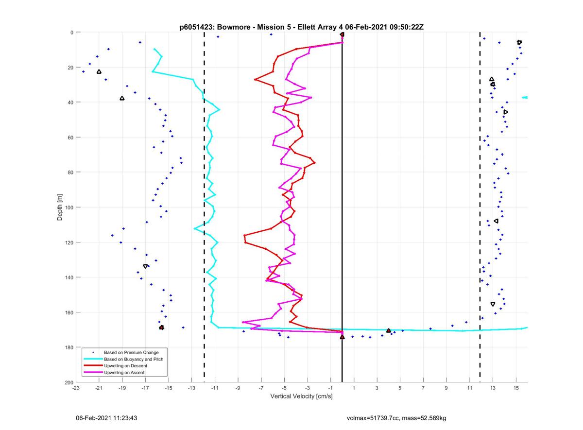Click x-axis tick label '-15'
583x430 pixels.
coord(169,388)
